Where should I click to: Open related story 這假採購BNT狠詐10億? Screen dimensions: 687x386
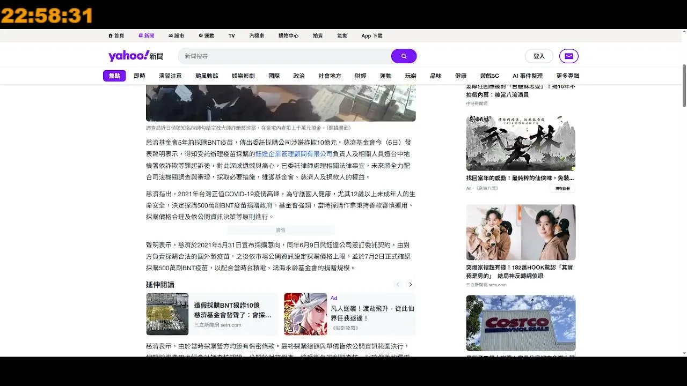[233, 310]
